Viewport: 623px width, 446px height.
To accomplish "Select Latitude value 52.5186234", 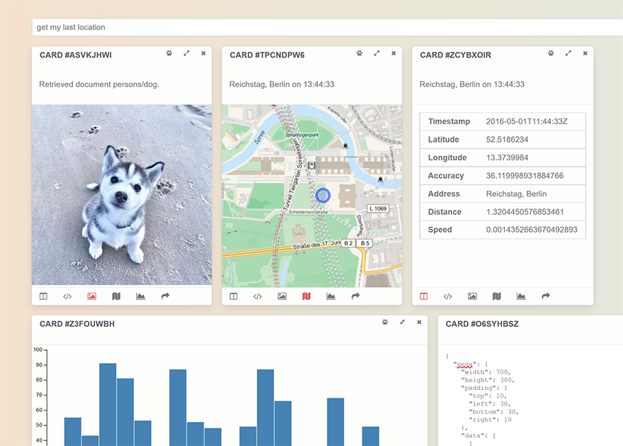I will point(507,140).
